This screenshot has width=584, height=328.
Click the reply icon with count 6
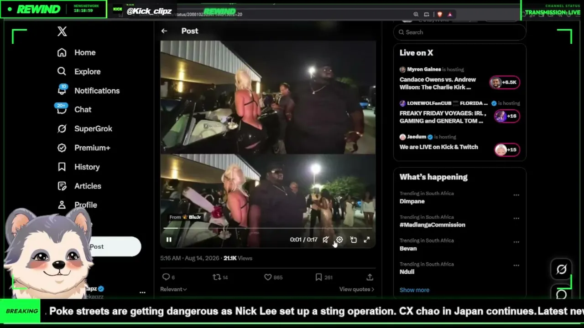[169, 277]
